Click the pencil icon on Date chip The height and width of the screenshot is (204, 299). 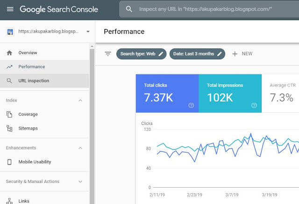(220, 54)
